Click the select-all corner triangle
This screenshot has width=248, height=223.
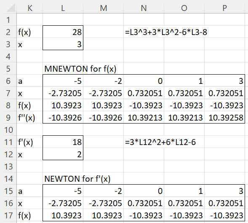click(x=11, y=8)
